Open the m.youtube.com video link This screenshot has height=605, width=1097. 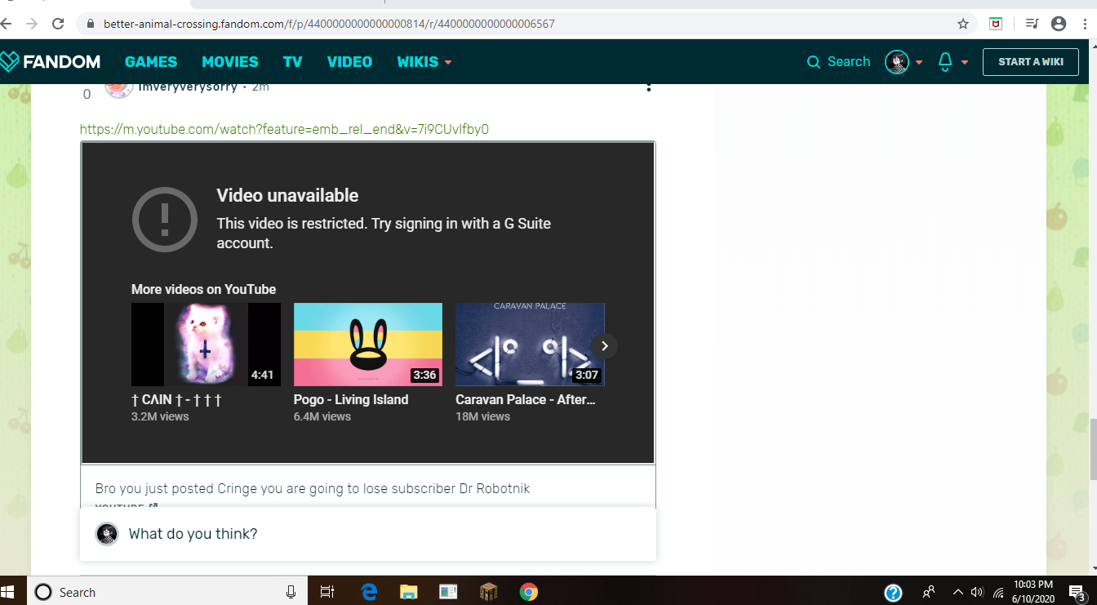coord(284,129)
